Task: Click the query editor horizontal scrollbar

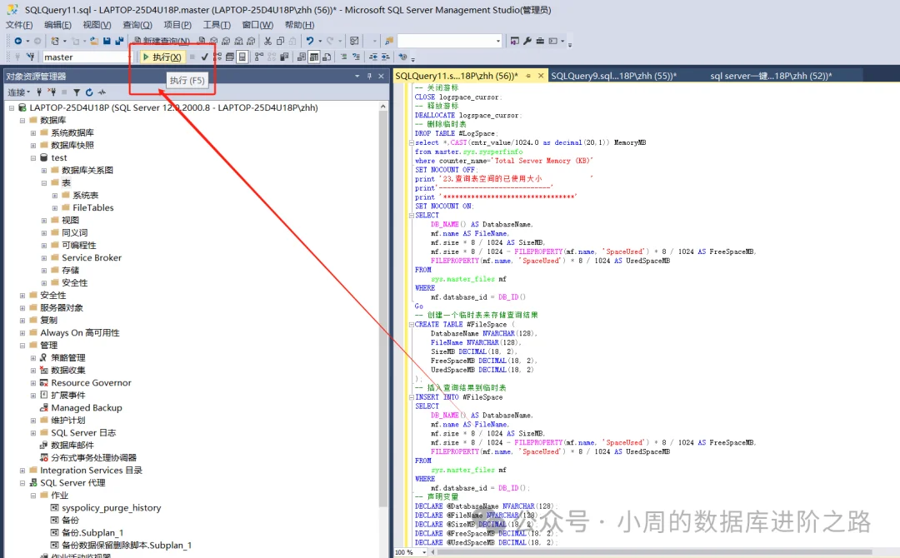Action: tap(654, 552)
